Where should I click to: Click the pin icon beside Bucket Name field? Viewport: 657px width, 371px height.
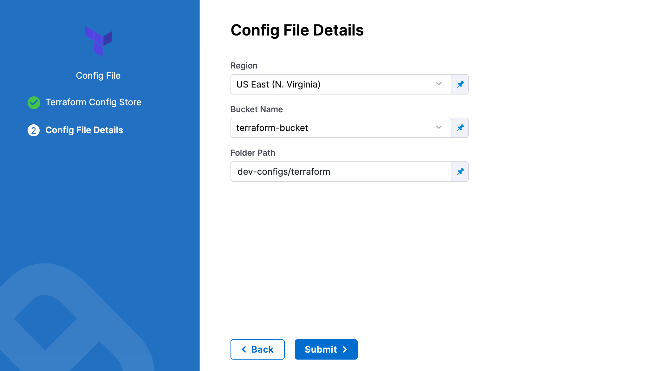coord(460,128)
